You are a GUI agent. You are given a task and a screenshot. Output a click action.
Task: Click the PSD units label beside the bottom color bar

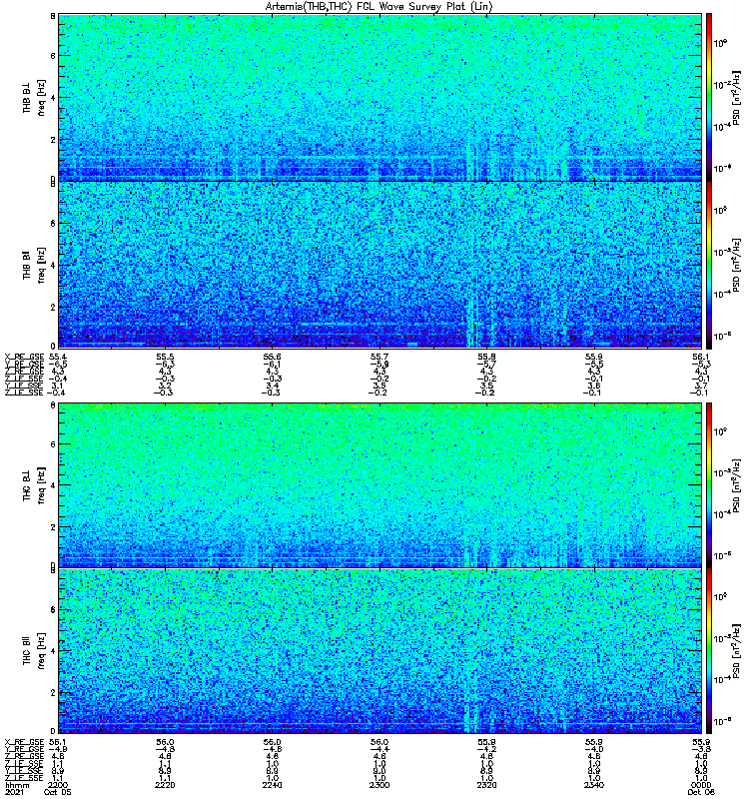pos(736,651)
